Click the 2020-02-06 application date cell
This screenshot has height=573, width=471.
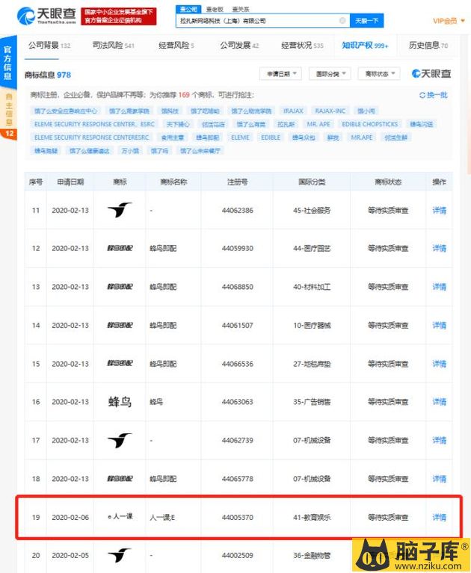click(70, 518)
